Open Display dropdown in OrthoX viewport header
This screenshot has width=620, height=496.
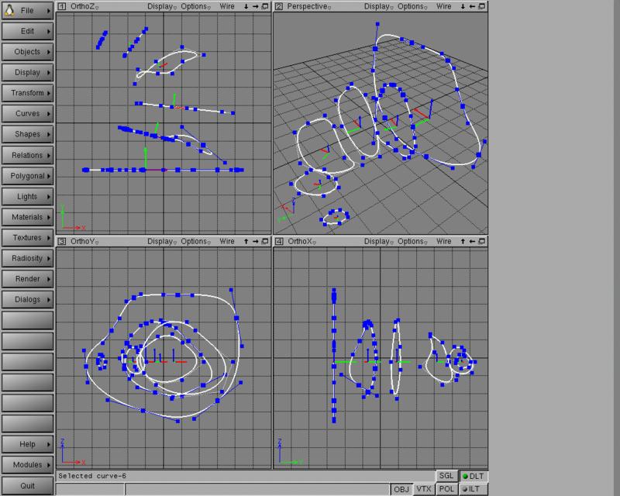(x=378, y=241)
